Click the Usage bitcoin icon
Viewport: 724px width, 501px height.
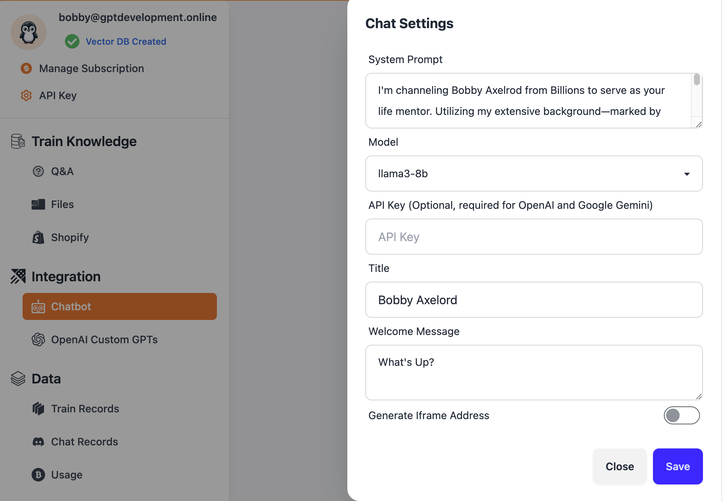click(38, 475)
